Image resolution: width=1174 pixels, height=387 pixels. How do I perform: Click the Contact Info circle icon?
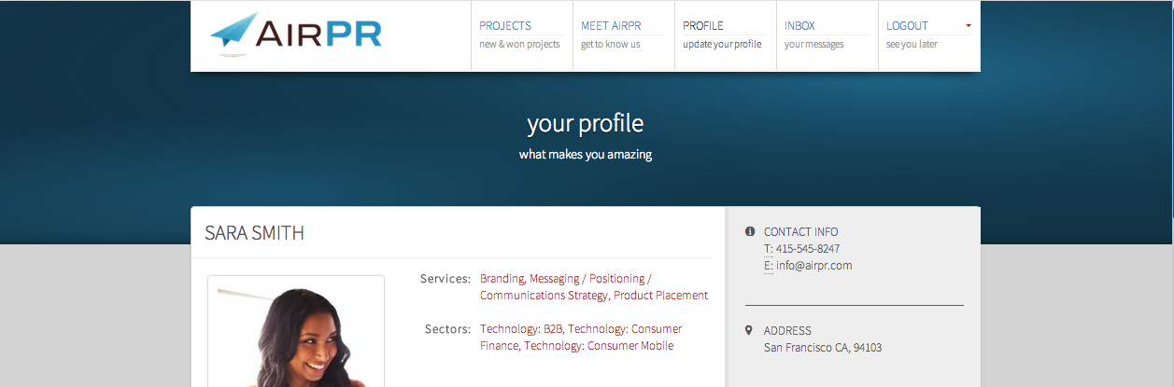tap(750, 231)
